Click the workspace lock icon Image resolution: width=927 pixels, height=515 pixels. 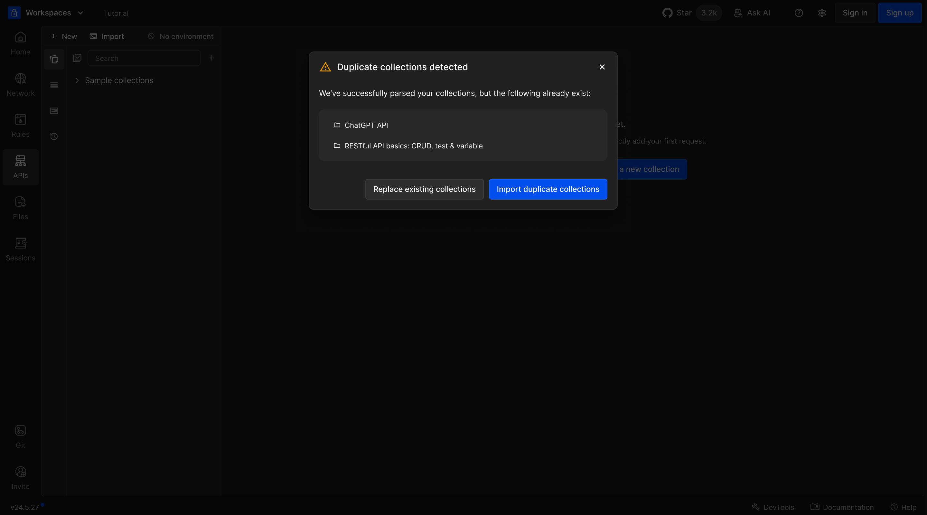pyautogui.click(x=14, y=13)
